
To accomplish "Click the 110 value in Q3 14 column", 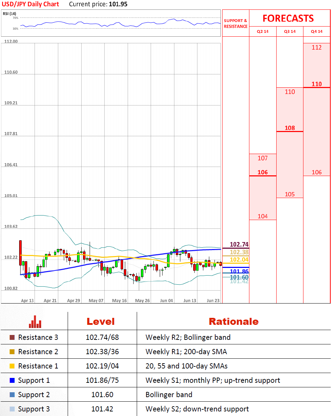I will [289, 92].
